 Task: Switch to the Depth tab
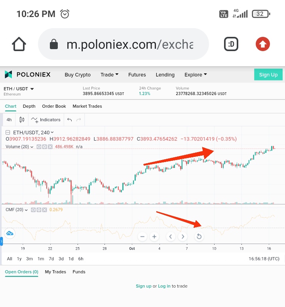(29, 106)
